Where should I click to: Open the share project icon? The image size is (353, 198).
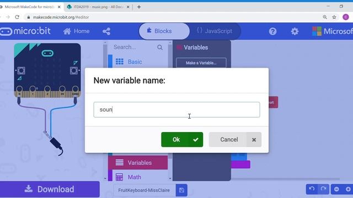click(x=106, y=31)
